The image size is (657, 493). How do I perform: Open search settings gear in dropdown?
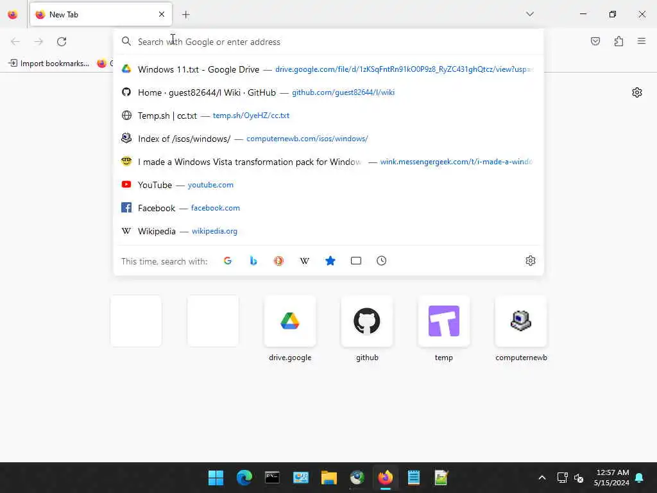(530, 261)
